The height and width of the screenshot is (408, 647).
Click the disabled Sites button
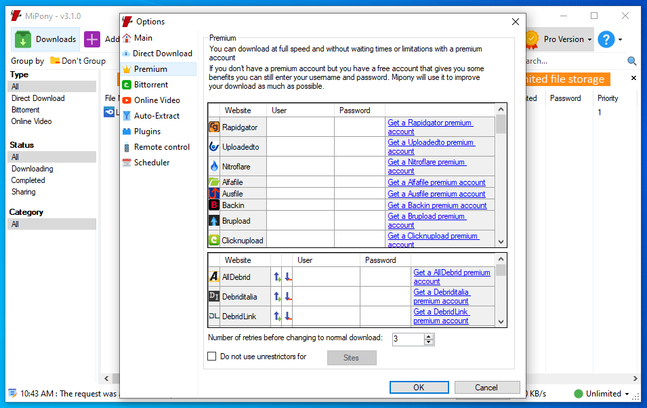pyautogui.click(x=352, y=358)
